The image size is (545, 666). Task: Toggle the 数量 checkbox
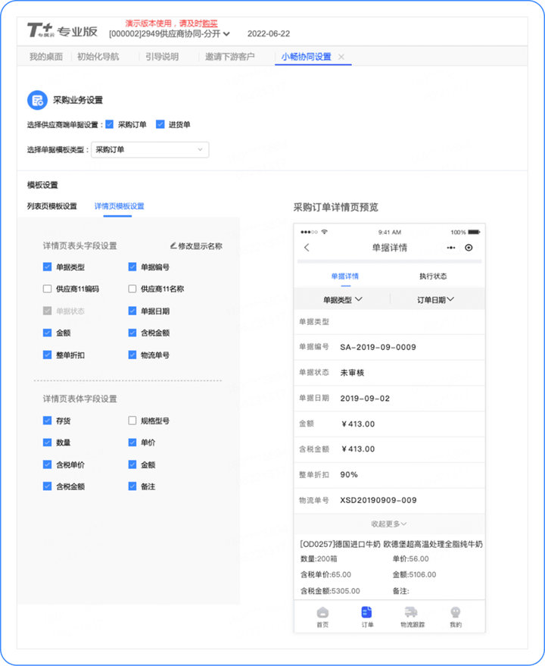pyautogui.click(x=47, y=442)
